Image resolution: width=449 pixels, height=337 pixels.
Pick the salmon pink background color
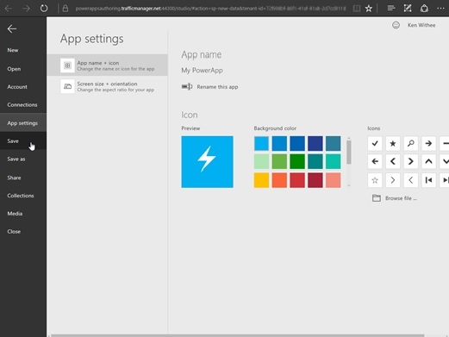click(x=334, y=180)
